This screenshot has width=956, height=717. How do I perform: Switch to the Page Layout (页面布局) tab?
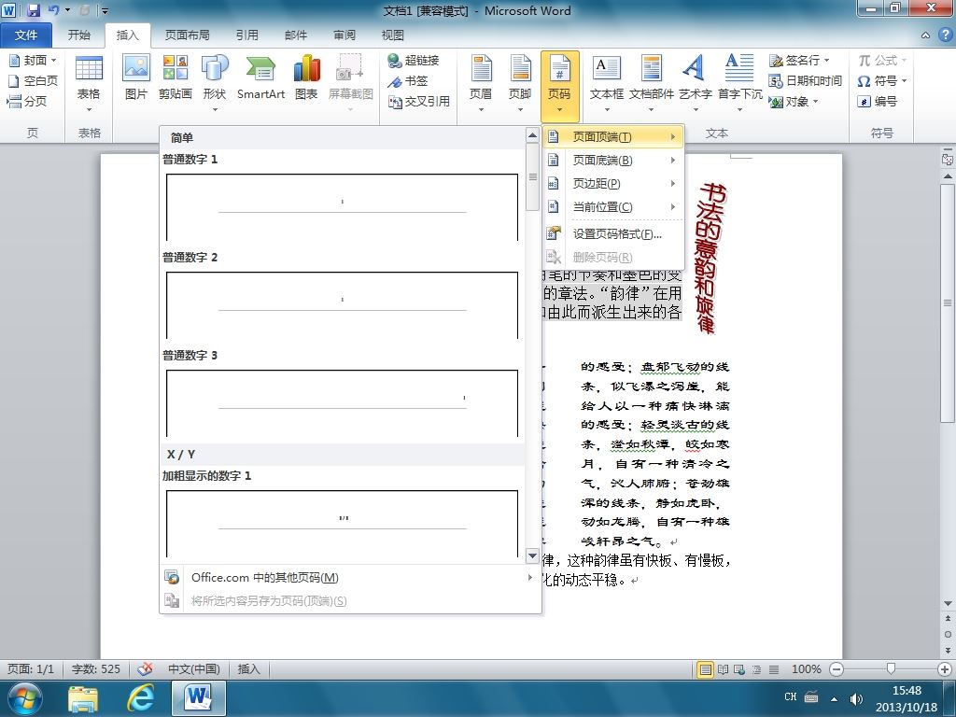(187, 35)
